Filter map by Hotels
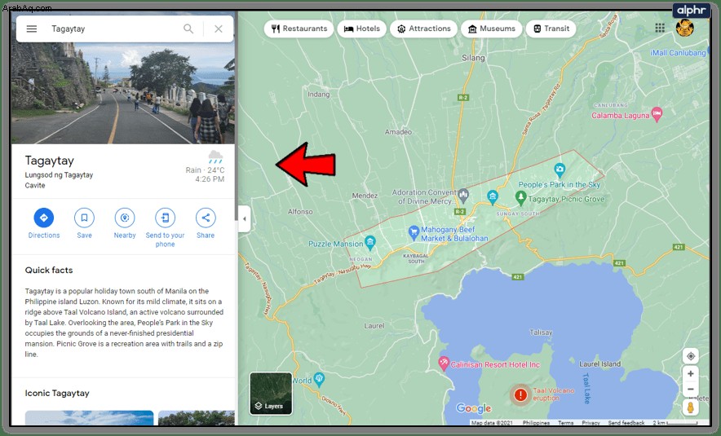The height and width of the screenshot is (436, 721). 362,29
